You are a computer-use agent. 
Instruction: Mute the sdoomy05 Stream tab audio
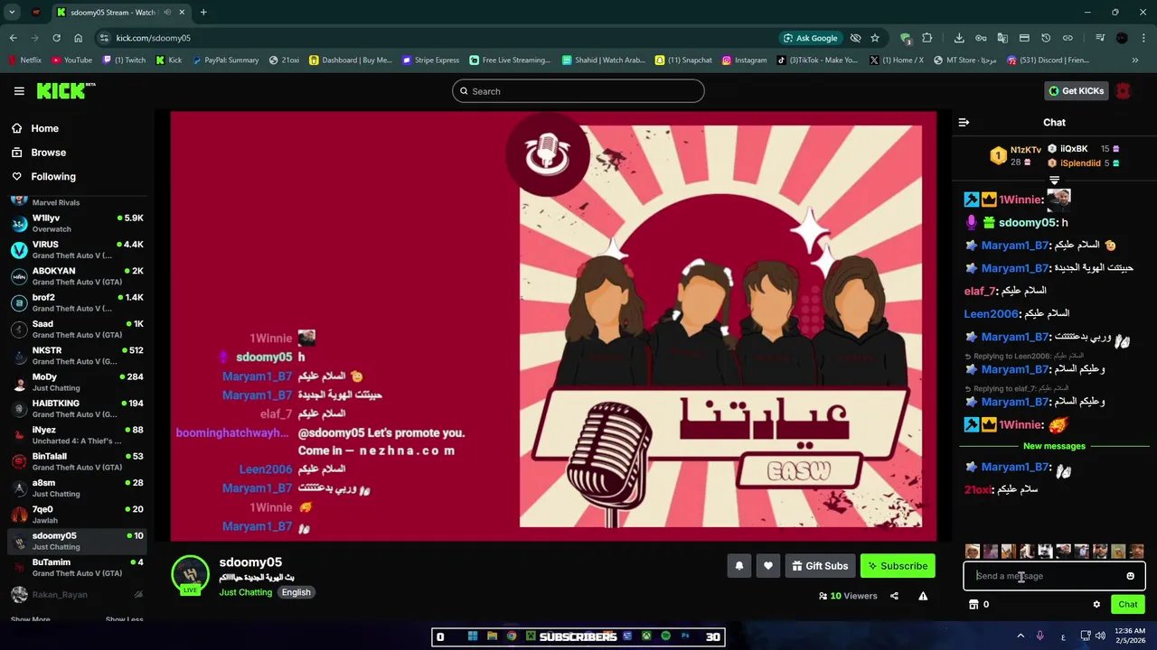pyautogui.click(x=168, y=13)
